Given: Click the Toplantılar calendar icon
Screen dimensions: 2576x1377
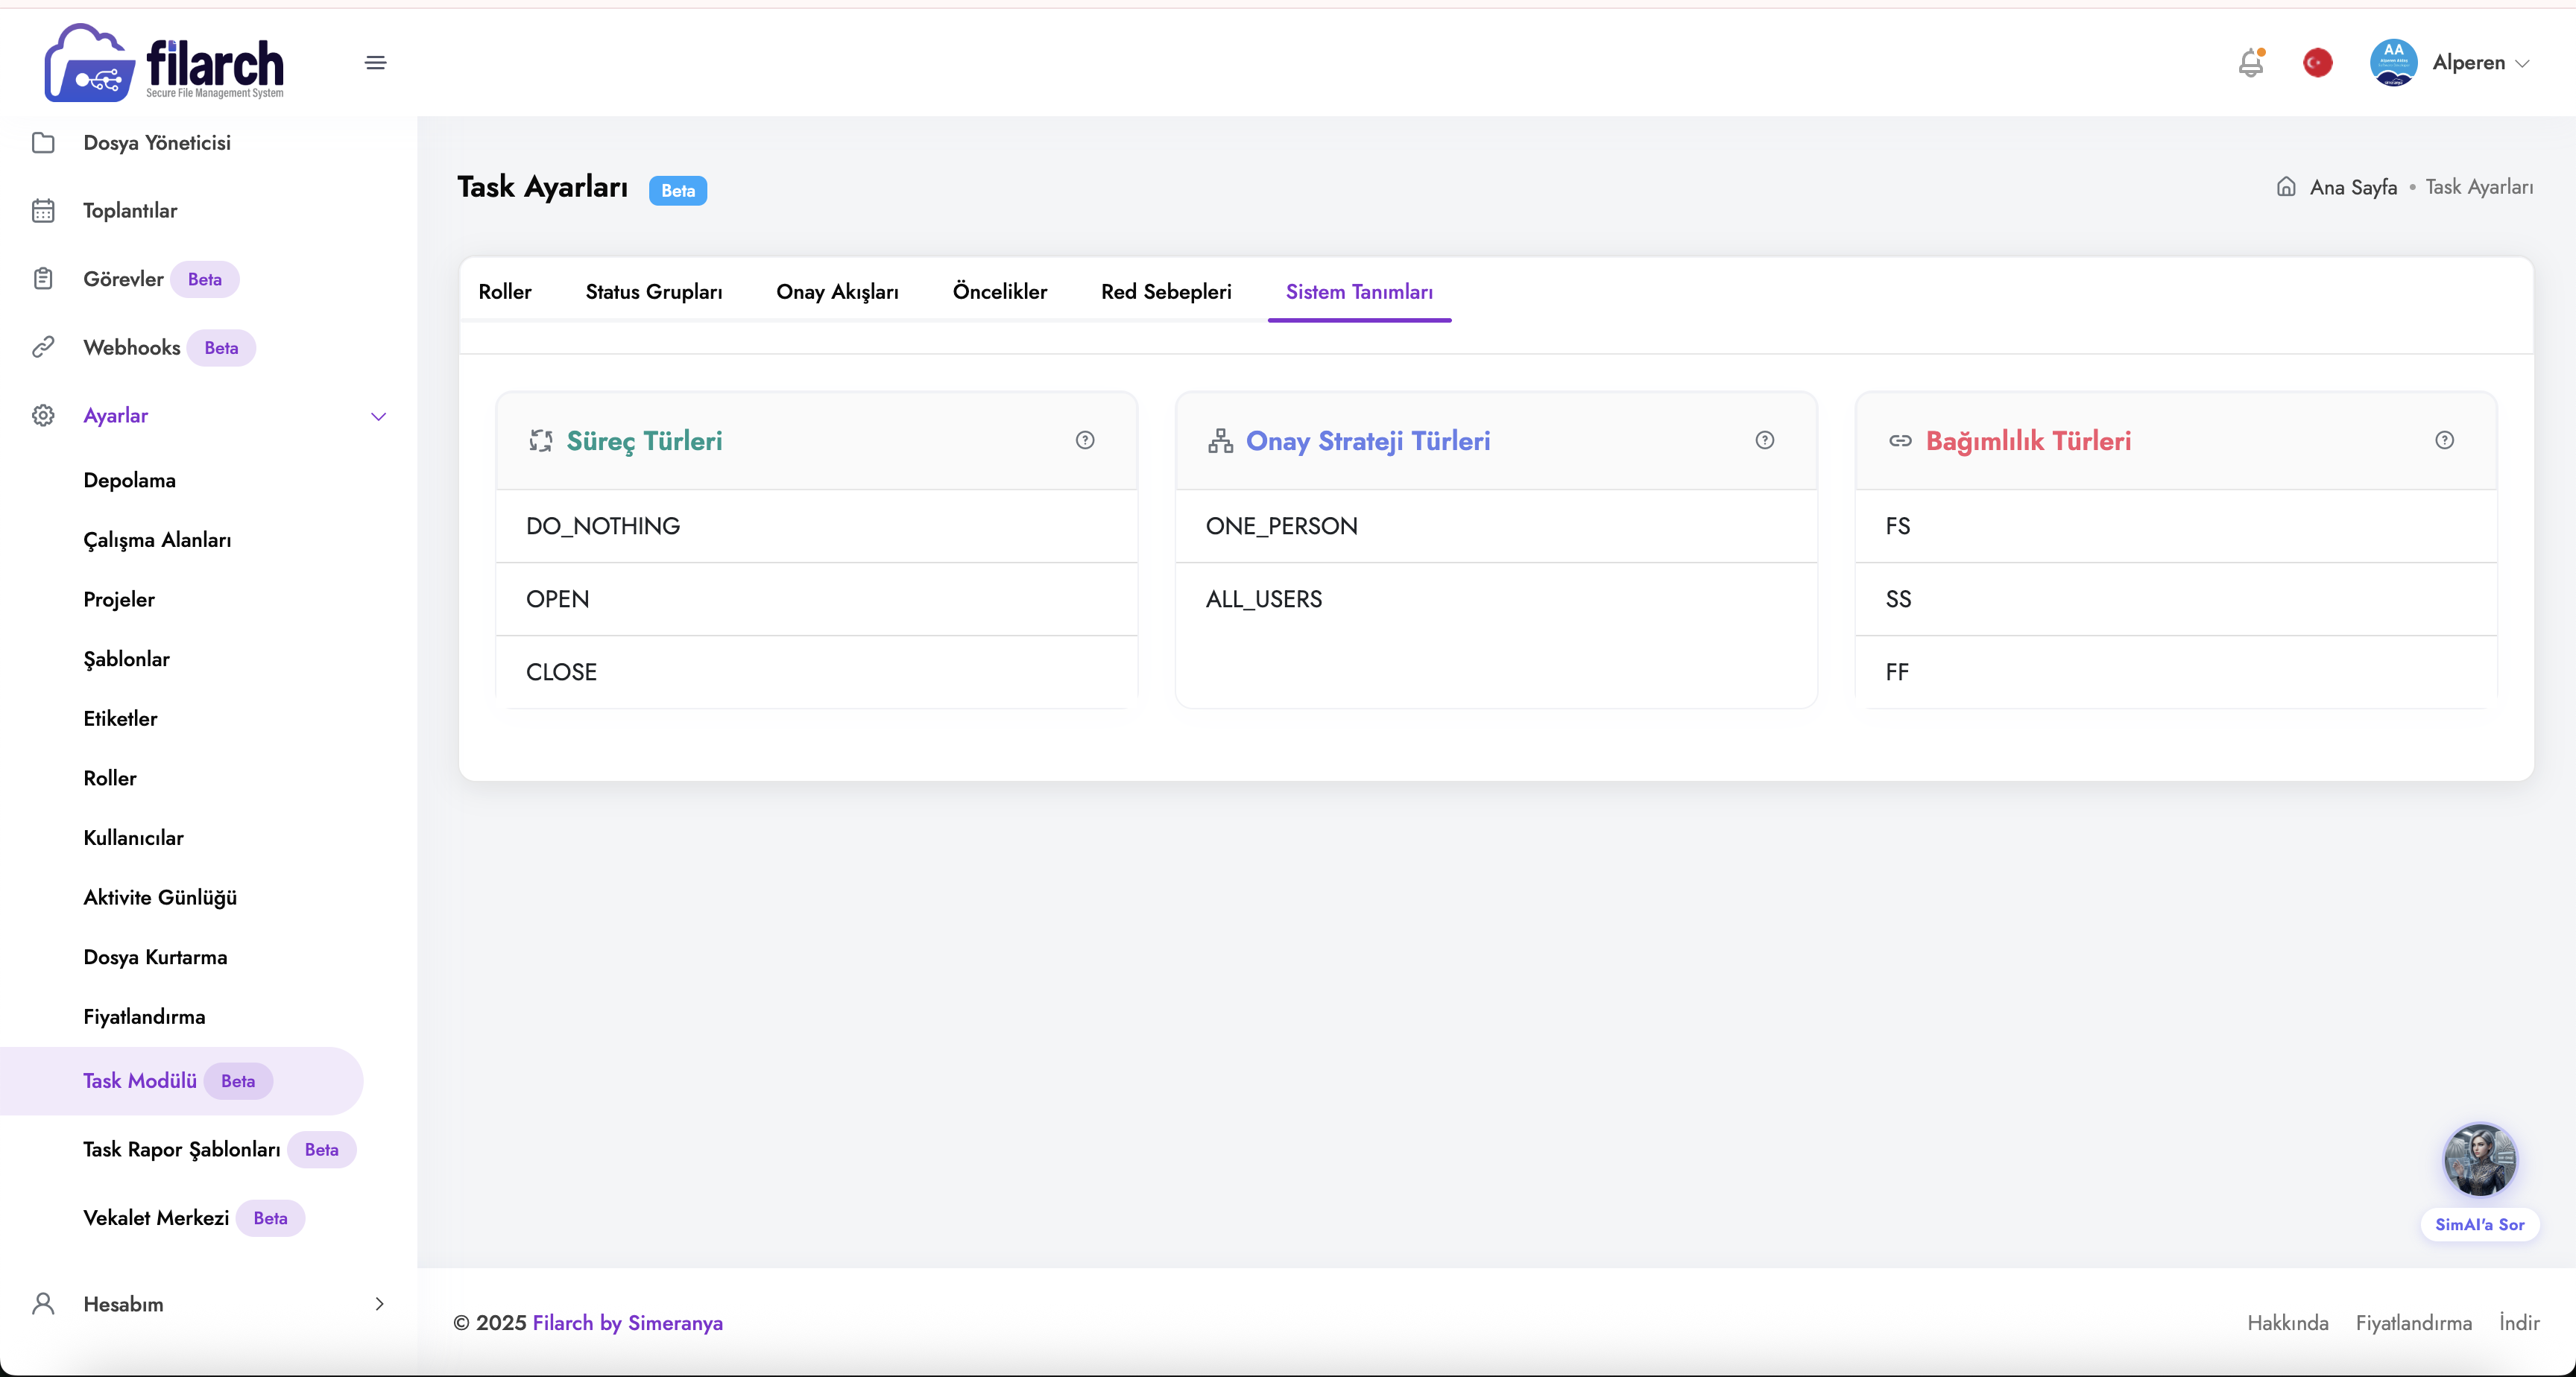Looking at the screenshot, I should tap(43, 211).
